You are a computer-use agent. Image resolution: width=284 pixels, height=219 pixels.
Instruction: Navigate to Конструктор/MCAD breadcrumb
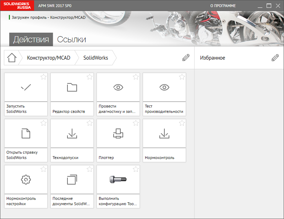[x=49, y=58]
